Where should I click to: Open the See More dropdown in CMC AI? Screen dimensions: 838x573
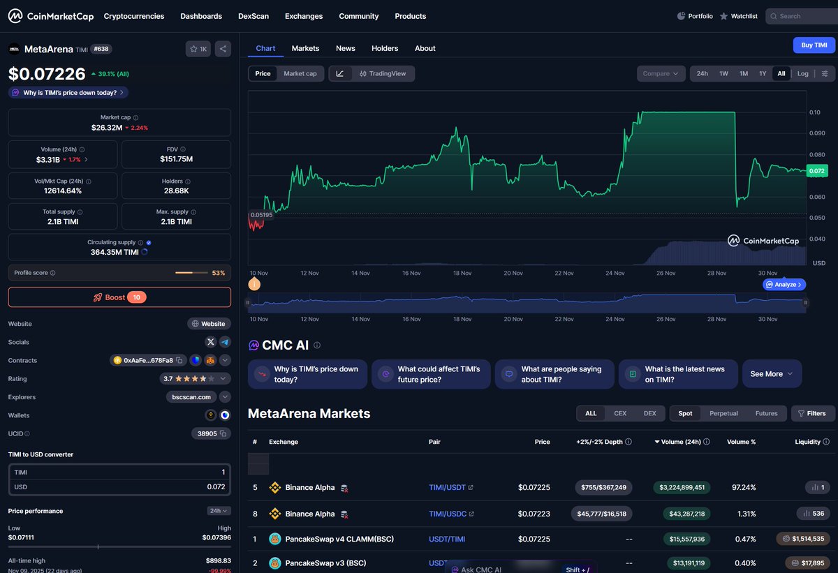coord(771,373)
